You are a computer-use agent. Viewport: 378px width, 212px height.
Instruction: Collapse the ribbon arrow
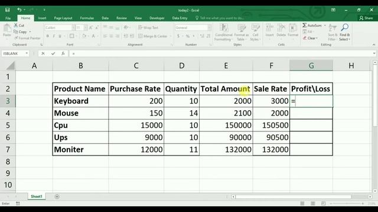coord(374,45)
